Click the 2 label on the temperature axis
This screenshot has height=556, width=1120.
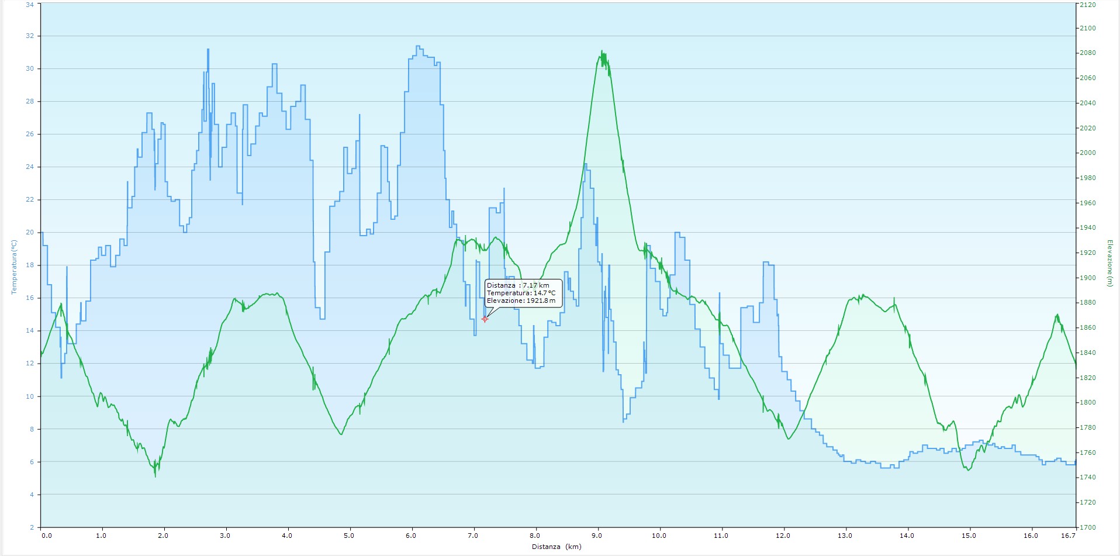click(32, 527)
